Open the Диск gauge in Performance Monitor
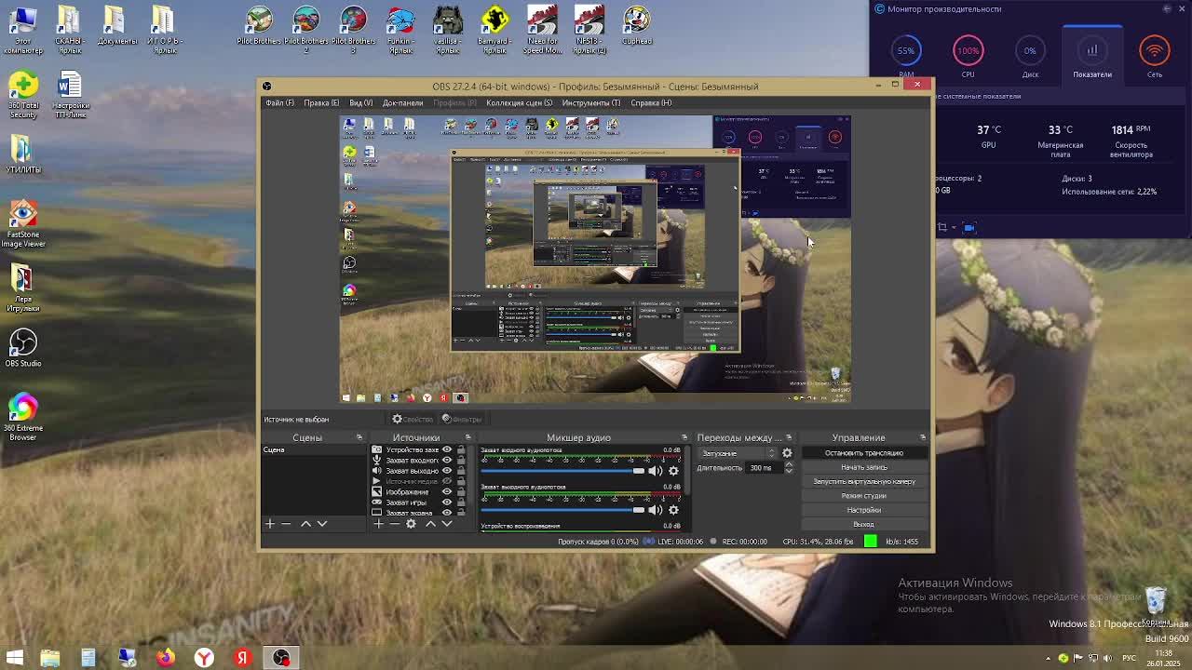1192x670 pixels. pos(1030,50)
